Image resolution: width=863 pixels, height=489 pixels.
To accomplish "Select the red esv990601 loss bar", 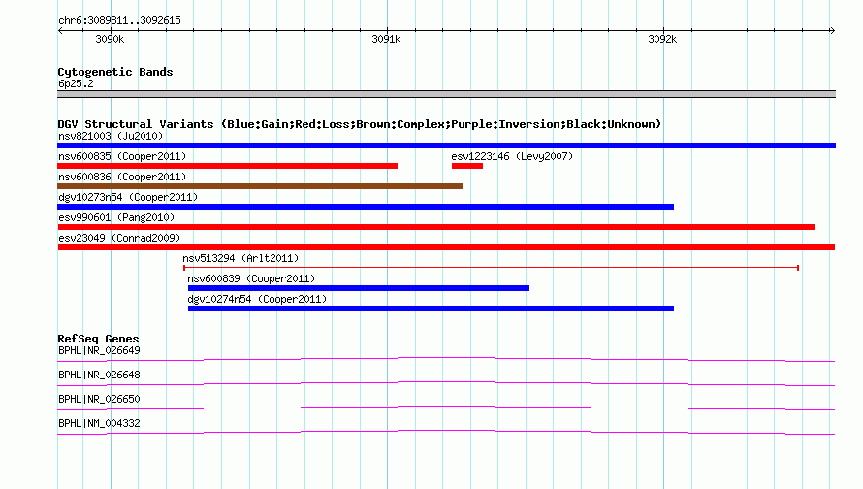I will point(436,227).
